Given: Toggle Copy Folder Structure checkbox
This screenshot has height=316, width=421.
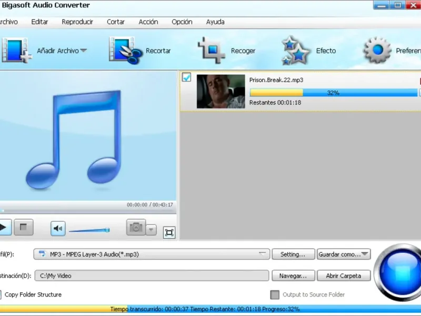Looking at the screenshot, I should pyautogui.click(x=1, y=295).
